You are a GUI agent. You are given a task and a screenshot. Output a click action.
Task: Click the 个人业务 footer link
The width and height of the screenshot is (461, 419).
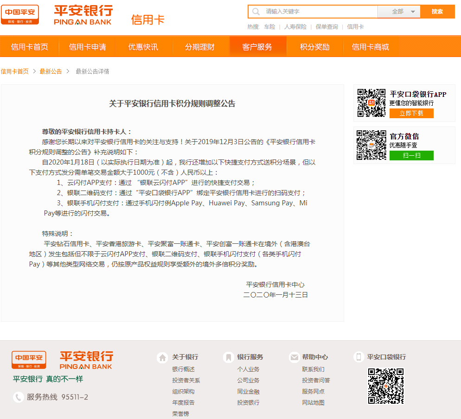[249, 369]
